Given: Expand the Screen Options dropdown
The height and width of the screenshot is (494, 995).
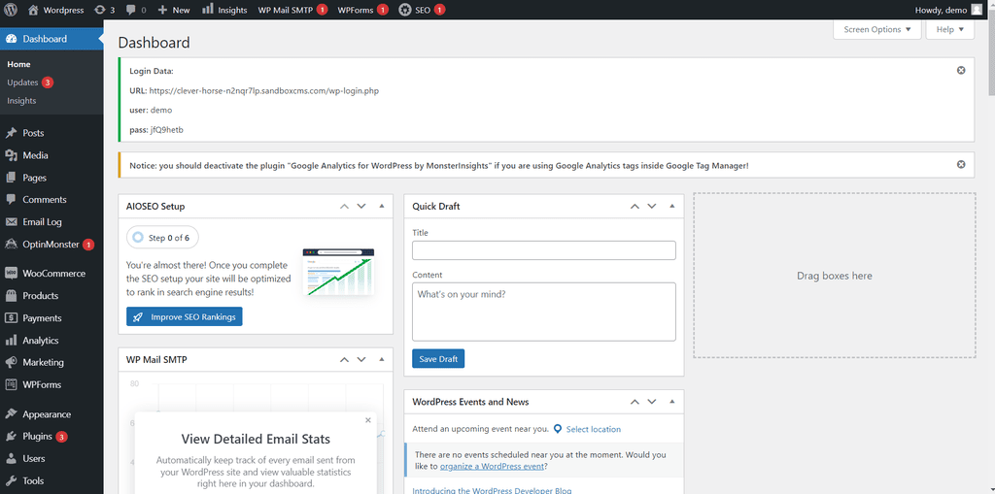Looking at the screenshot, I should 877,29.
